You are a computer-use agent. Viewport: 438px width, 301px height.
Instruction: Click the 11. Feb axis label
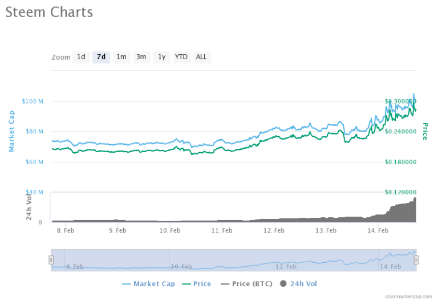(x=222, y=230)
